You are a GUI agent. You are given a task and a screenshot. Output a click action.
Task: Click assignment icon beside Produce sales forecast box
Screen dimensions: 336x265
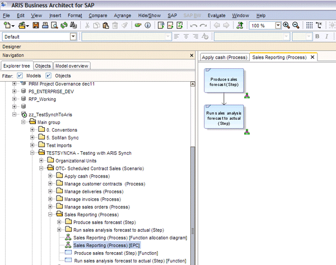point(247,95)
